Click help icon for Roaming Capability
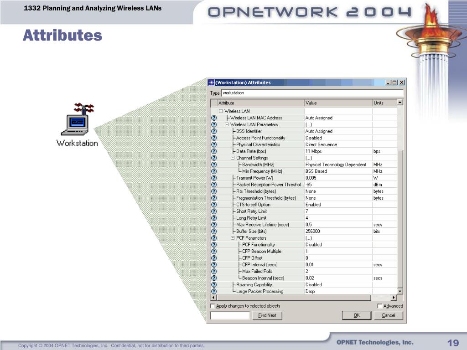 [214, 285]
